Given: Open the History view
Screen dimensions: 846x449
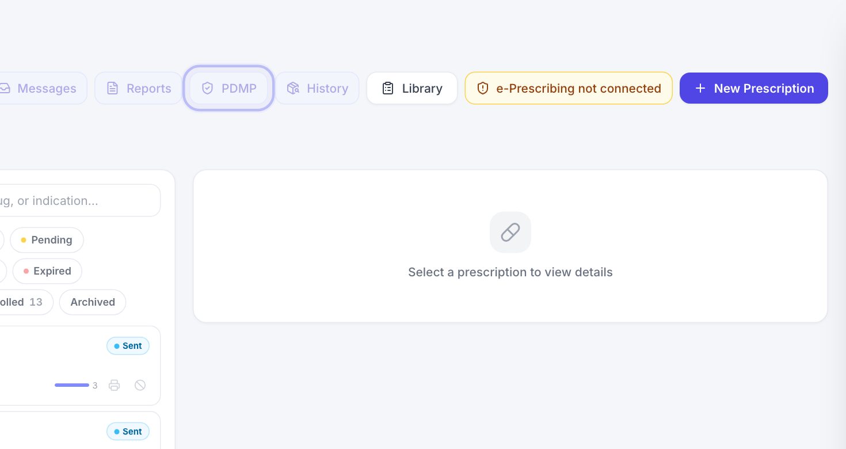Looking at the screenshot, I should click(x=317, y=88).
